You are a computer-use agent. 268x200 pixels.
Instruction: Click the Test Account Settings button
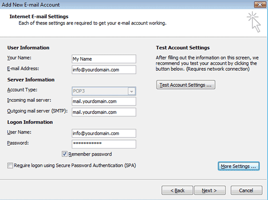[x=186, y=85]
